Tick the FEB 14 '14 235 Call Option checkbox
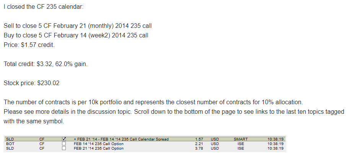The width and height of the screenshot is (347, 155). pos(64,144)
